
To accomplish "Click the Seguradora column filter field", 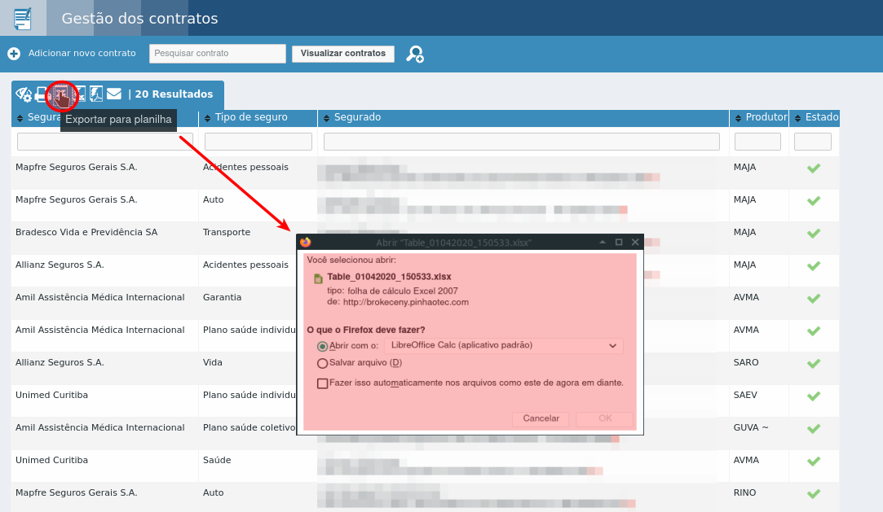I will coord(105,142).
